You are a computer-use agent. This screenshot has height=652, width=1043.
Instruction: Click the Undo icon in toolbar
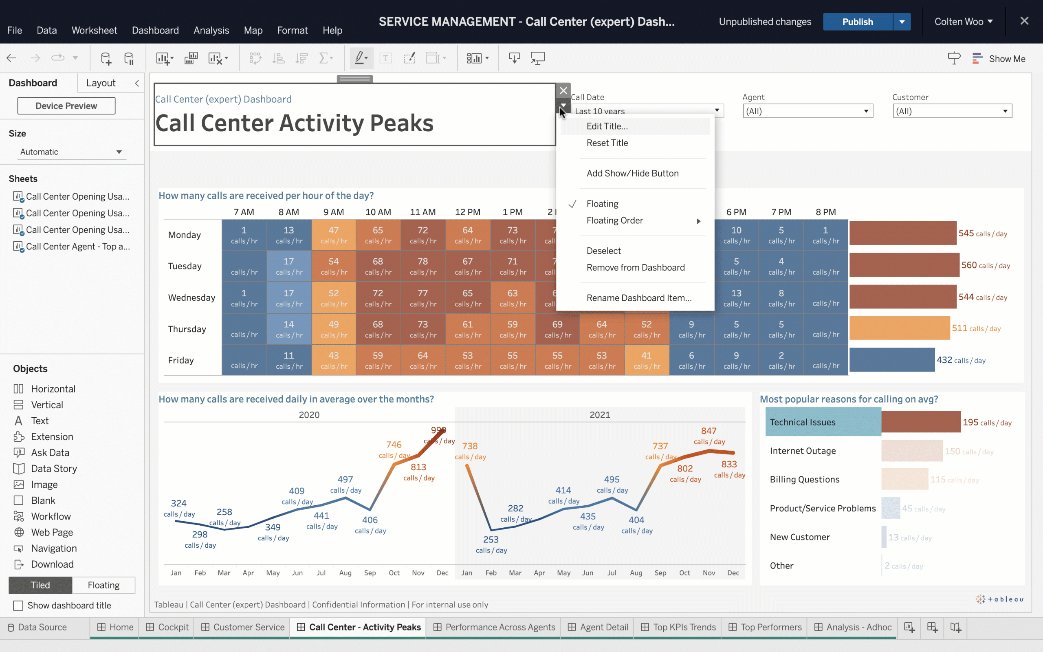click(x=11, y=58)
